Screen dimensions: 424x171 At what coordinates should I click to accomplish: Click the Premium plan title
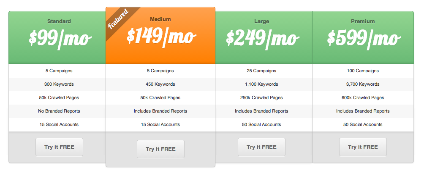363,21
